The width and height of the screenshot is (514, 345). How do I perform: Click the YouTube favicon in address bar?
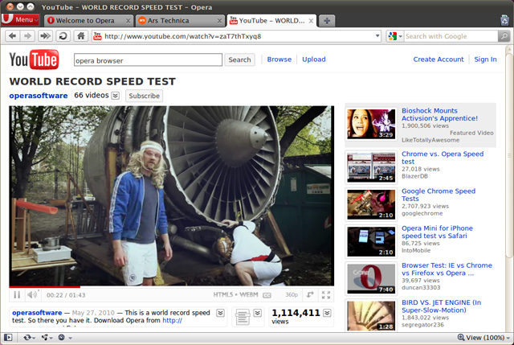tap(97, 36)
